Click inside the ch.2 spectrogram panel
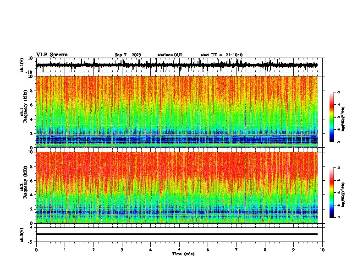Viewport: 363px width, 280px height. (x=176, y=188)
